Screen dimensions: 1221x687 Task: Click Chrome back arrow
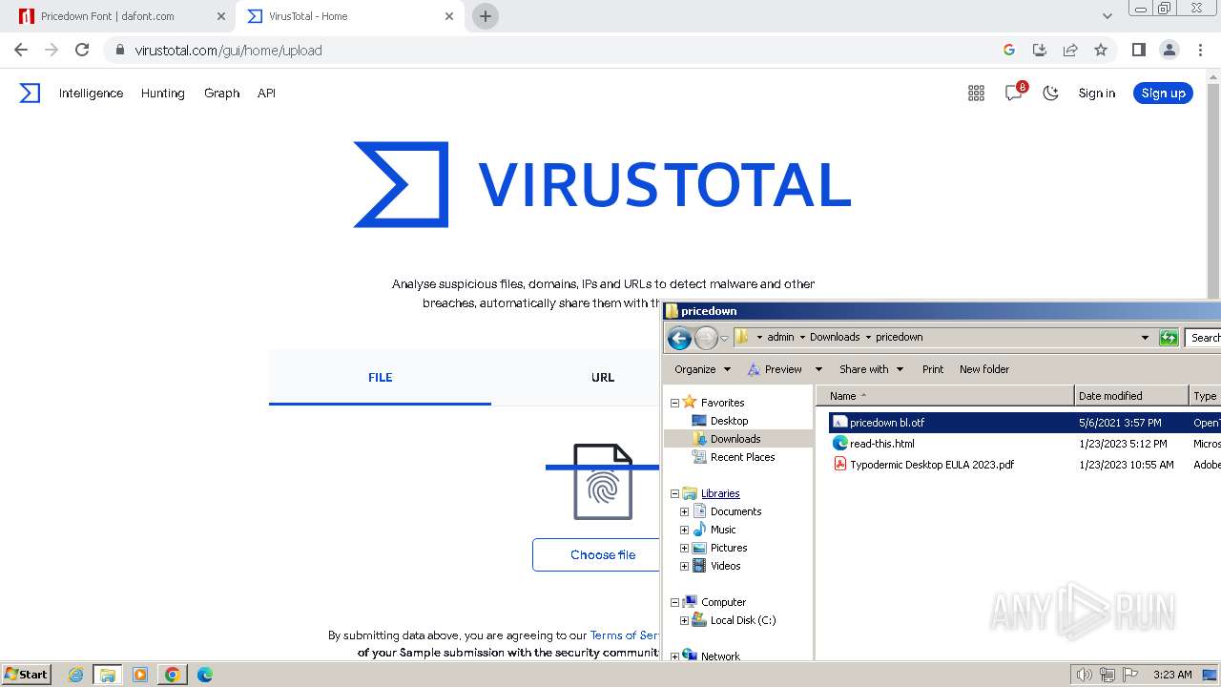tap(21, 50)
